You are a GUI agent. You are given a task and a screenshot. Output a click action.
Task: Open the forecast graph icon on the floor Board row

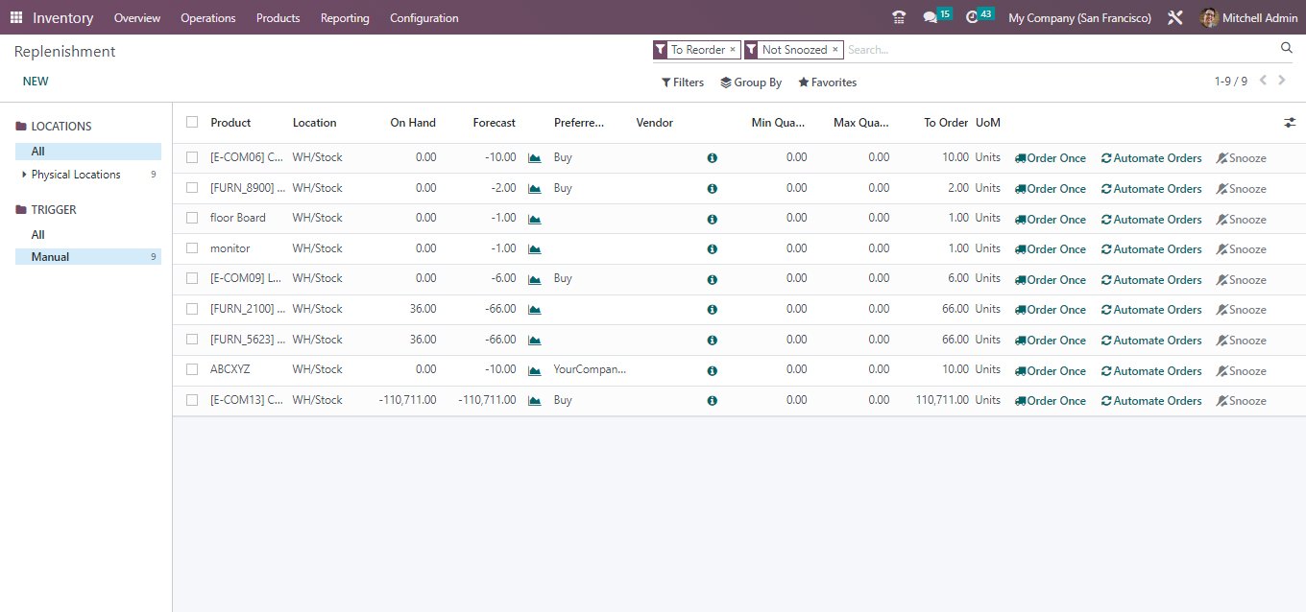pyautogui.click(x=535, y=218)
